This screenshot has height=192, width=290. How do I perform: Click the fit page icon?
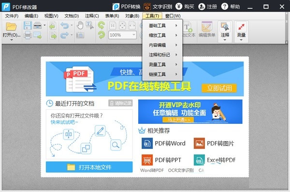coord(122,26)
